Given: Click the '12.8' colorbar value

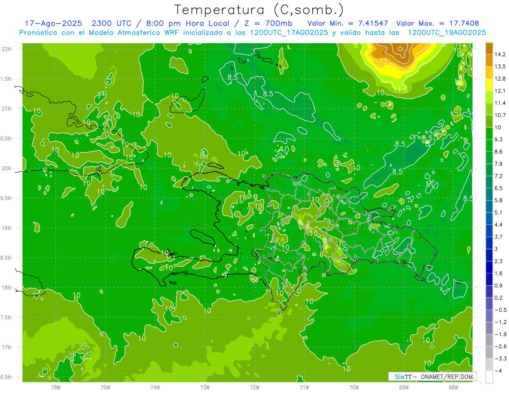Looking at the screenshot, I should [500, 79].
